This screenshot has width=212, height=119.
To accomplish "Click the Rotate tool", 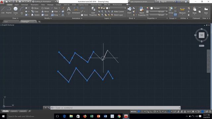I will (45, 8).
